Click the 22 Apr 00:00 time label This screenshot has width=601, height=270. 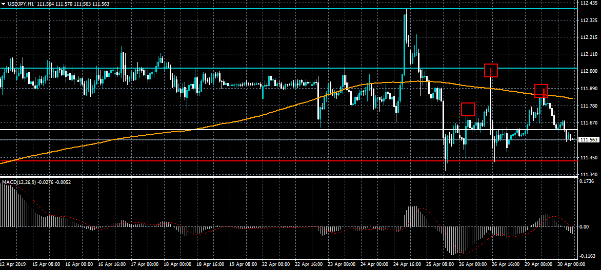pyautogui.click(x=276, y=264)
